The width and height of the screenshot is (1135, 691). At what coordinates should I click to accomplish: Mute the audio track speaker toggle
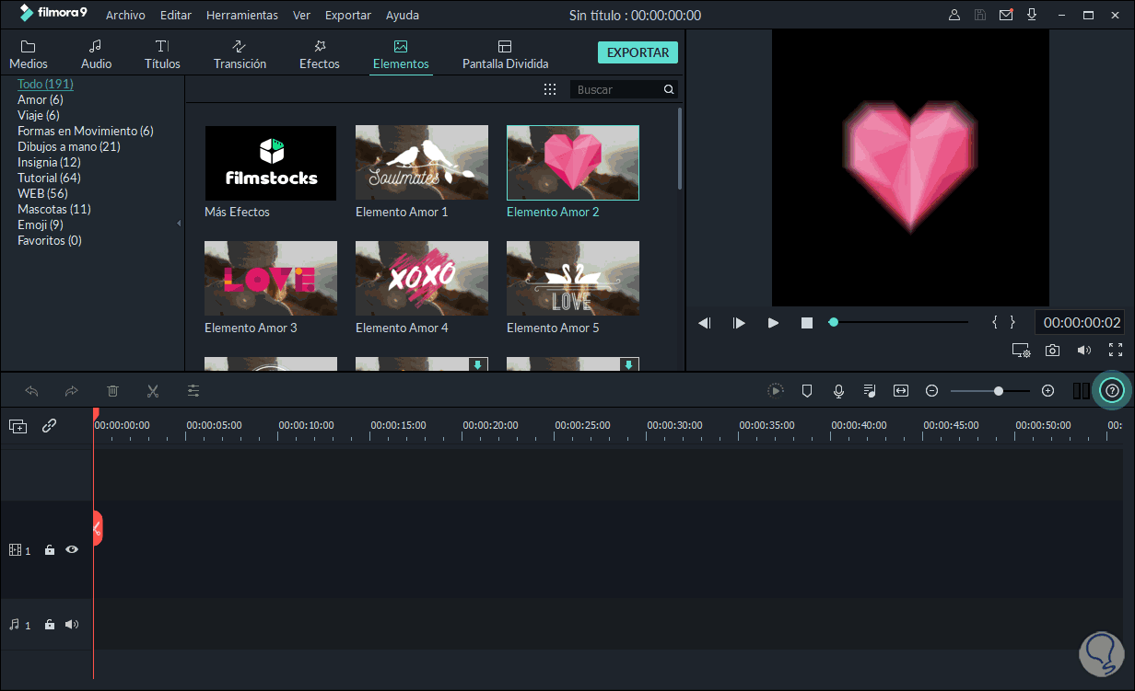click(71, 624)
